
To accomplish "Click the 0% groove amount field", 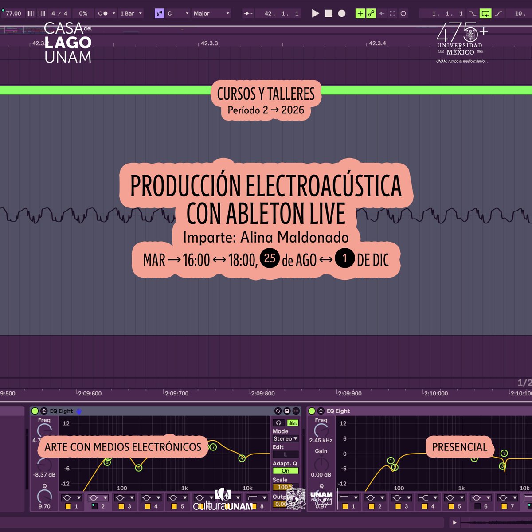I will 83,13.
